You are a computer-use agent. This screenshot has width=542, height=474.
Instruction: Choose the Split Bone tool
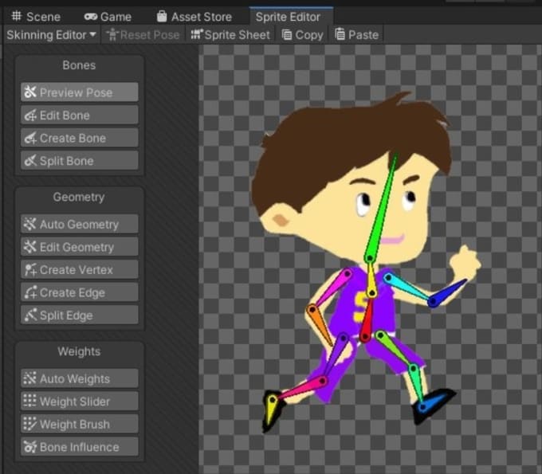pos(80,160)
